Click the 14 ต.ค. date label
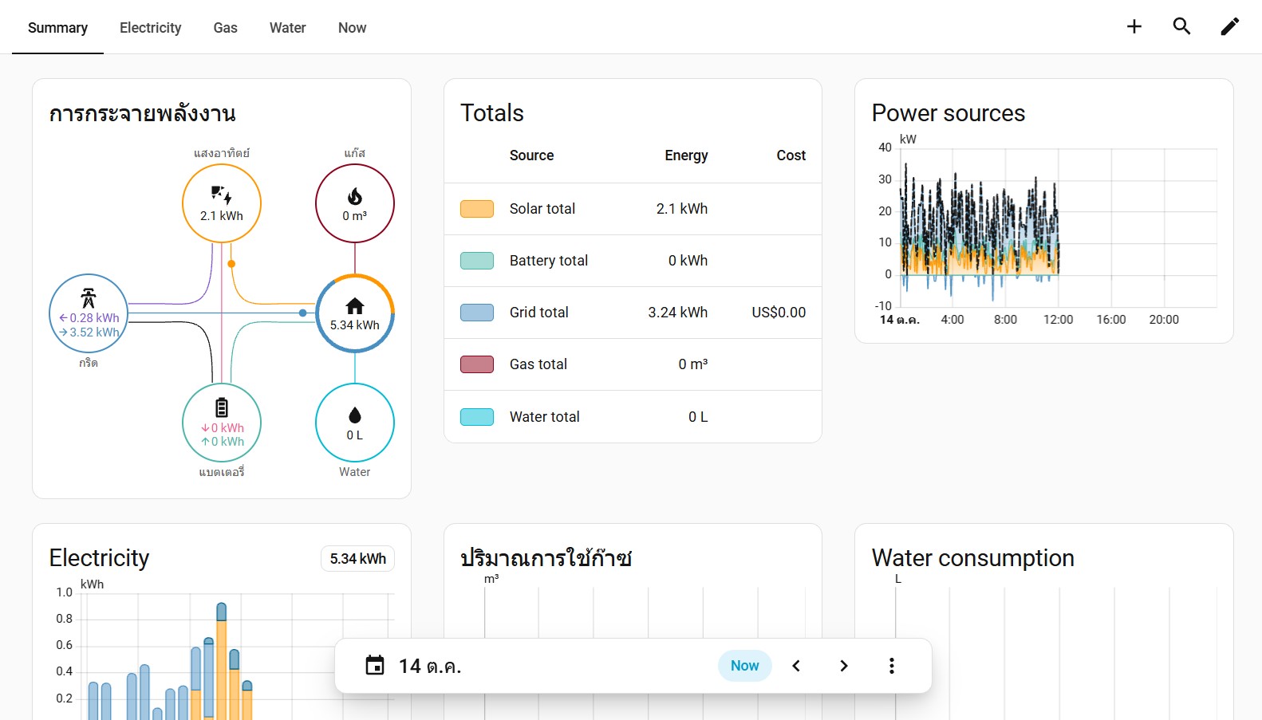The width and height of the screenshot is (1262, 720). [430, 666]
